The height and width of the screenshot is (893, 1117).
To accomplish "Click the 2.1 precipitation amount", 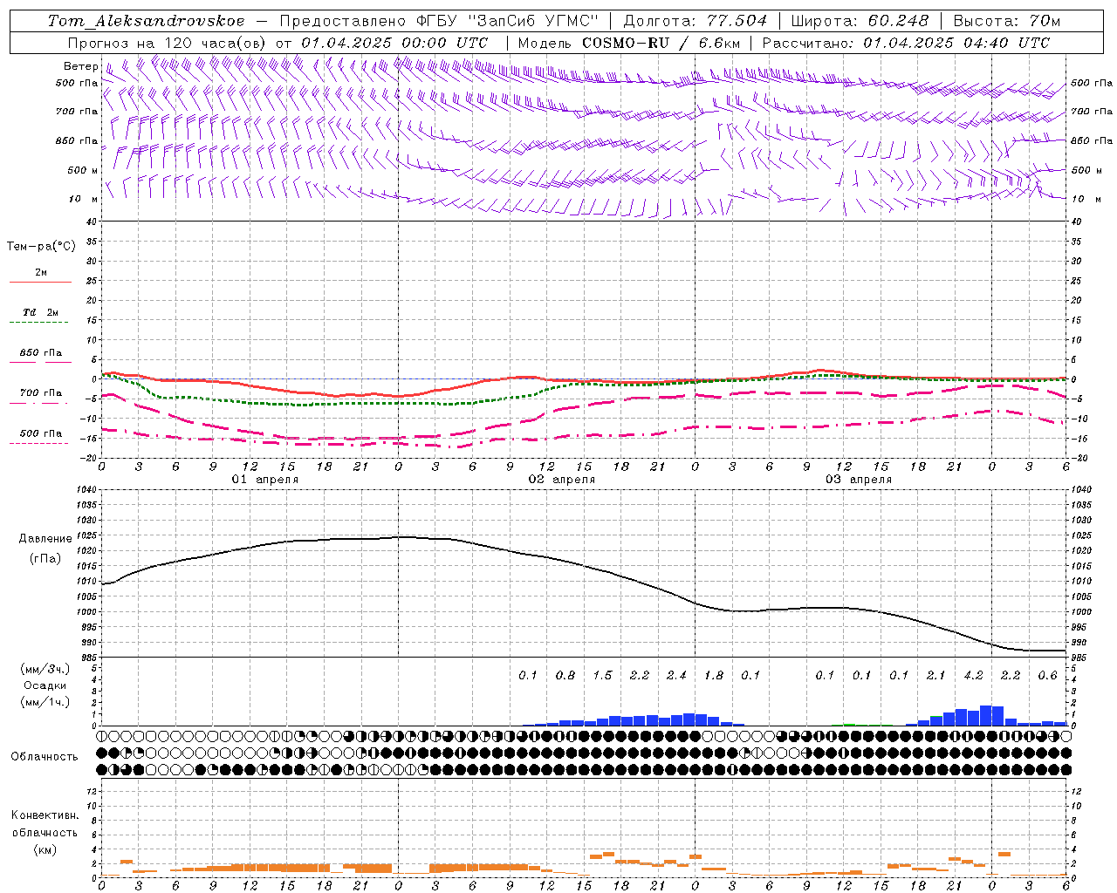I will click(x=936, y=675).
